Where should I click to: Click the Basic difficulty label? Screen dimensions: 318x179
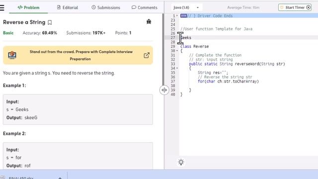click(x=8, y=33)
